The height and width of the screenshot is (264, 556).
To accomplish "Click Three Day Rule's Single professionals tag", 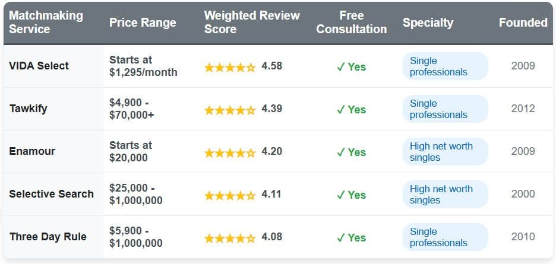I will pos(444,237).
